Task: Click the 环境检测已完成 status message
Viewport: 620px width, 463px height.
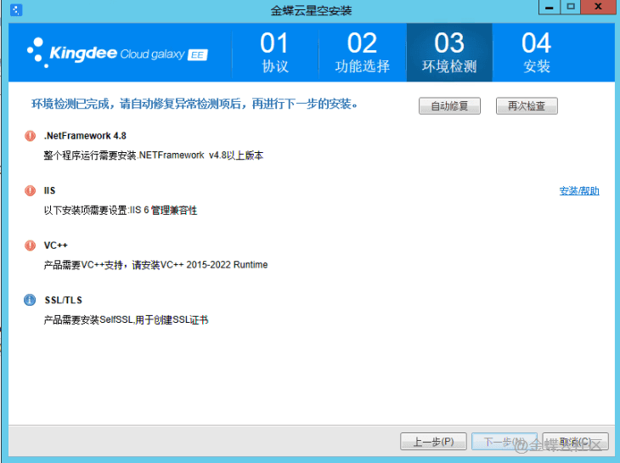Action: [x=194, y=104]
